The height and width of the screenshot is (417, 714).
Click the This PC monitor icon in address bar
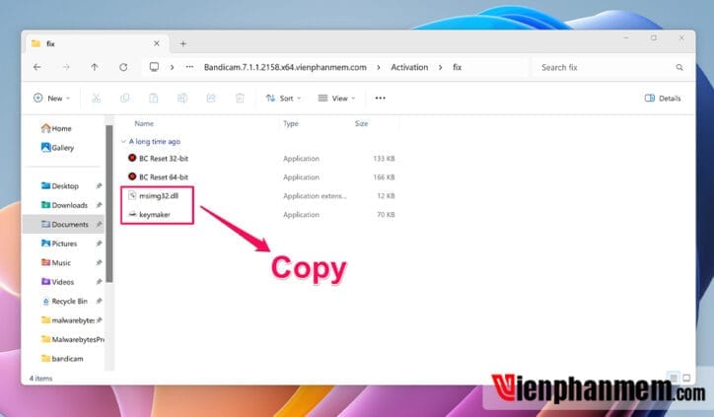point(155,67)
